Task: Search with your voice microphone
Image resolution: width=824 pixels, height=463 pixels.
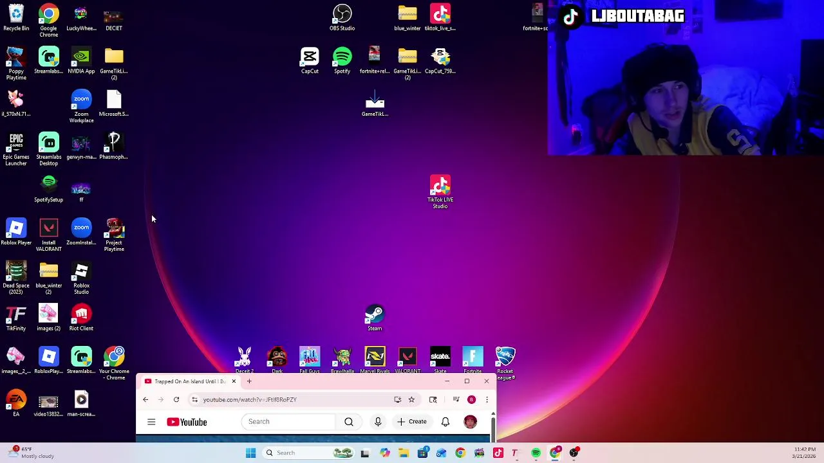Action: coord(378,422)
